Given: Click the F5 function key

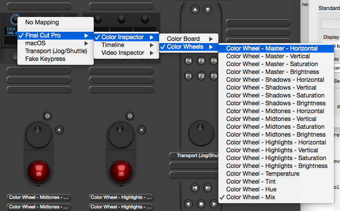Looking at the screenshot, I should pyautogui.click(x=201, y=60).
